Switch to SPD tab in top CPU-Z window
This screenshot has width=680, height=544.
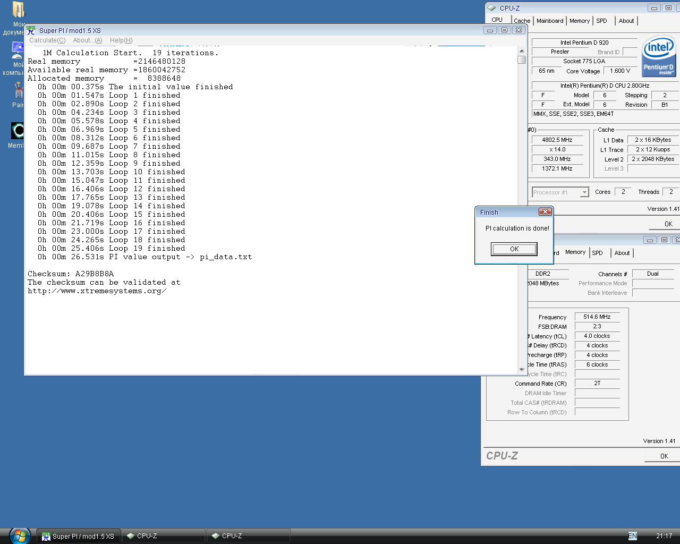pyautogui.click(x=601, y=21)
